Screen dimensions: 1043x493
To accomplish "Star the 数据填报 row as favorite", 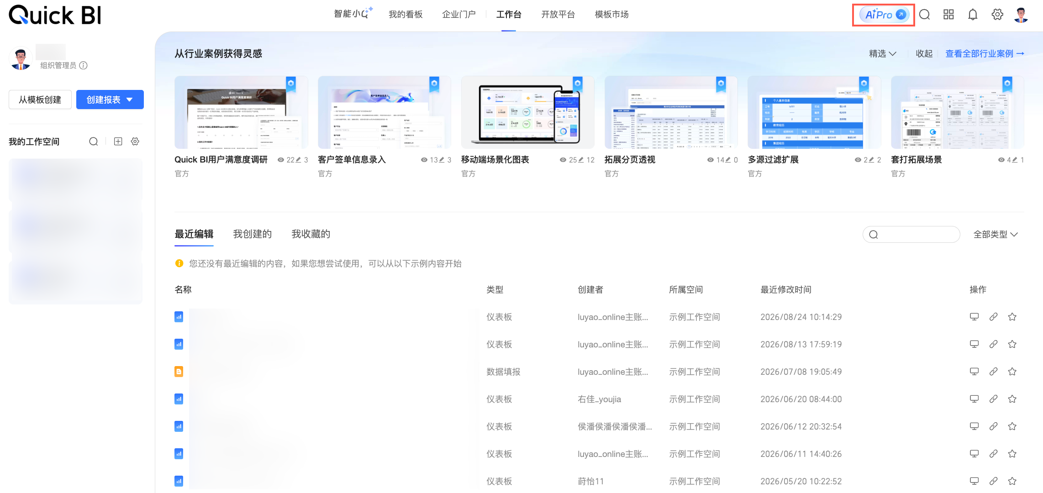I will point(1012,372).
